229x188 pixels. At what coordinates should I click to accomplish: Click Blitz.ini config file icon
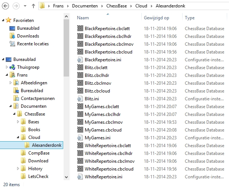[80, 99]
